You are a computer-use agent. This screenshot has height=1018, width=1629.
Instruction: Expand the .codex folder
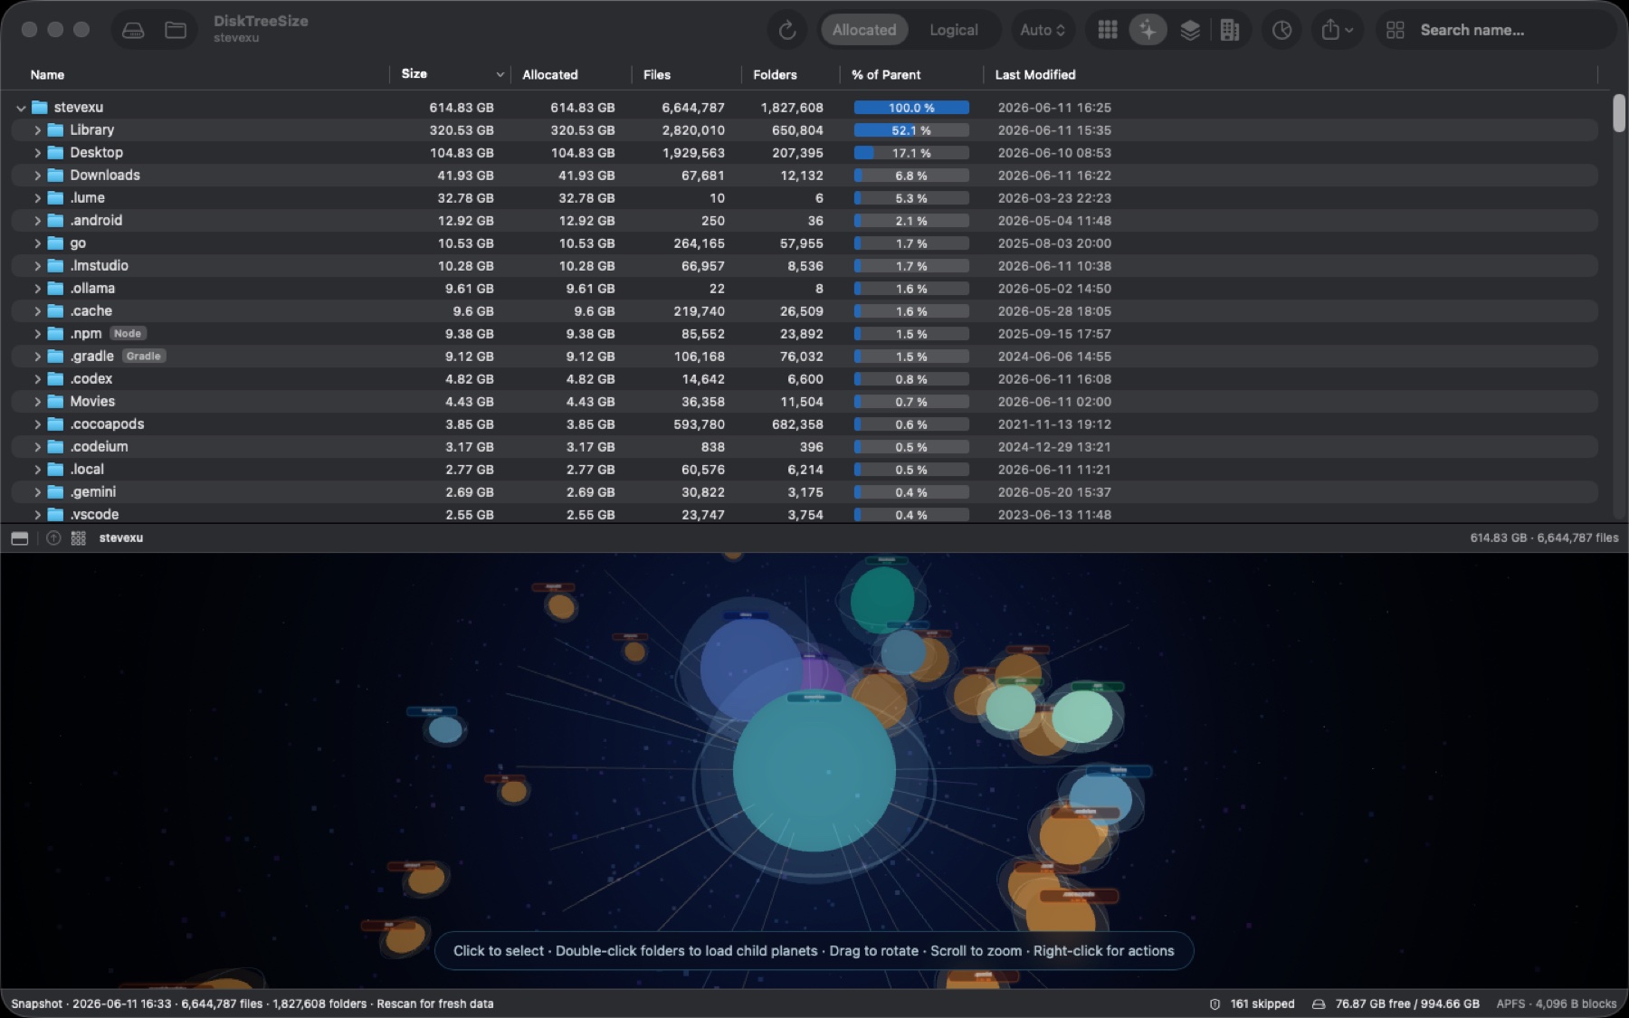[37, 379]
